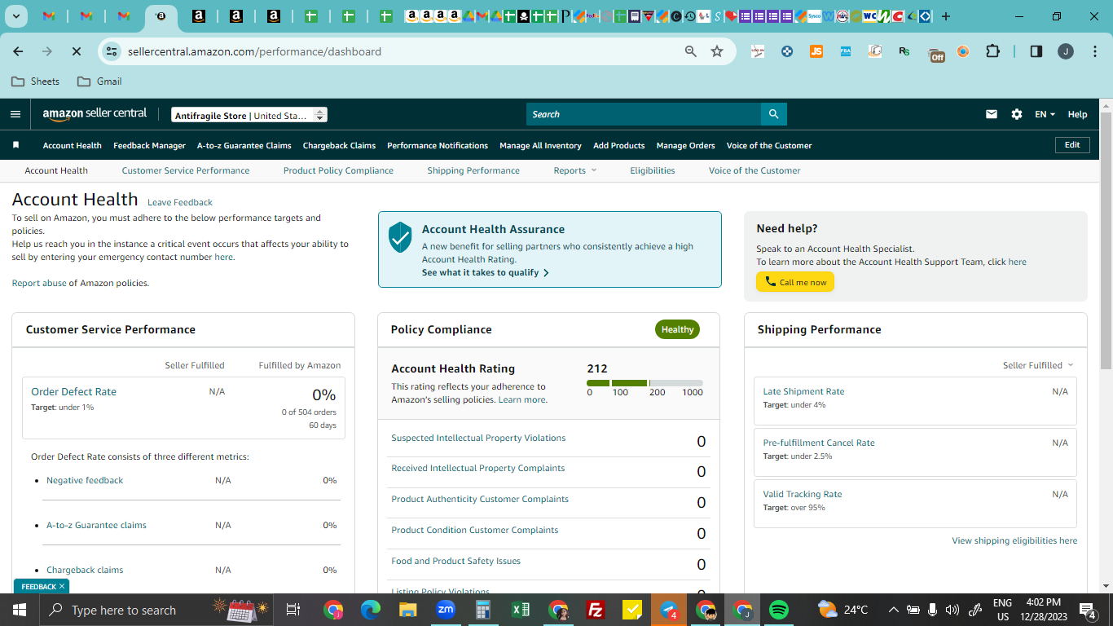The width and height of the screenshot is (1113, 626).
Task: Open the orange JS browser extension
Action: [816, 51]
